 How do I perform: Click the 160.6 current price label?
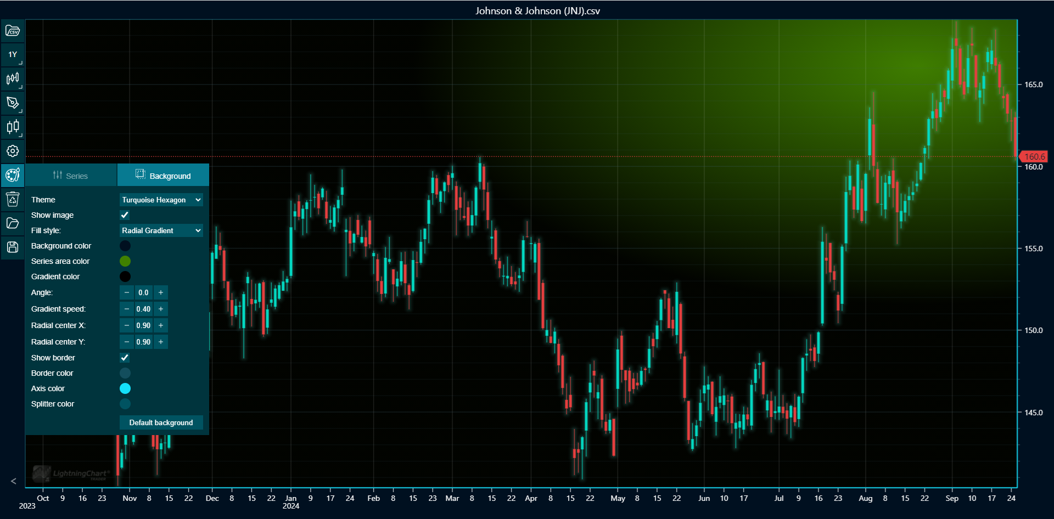1034,156
